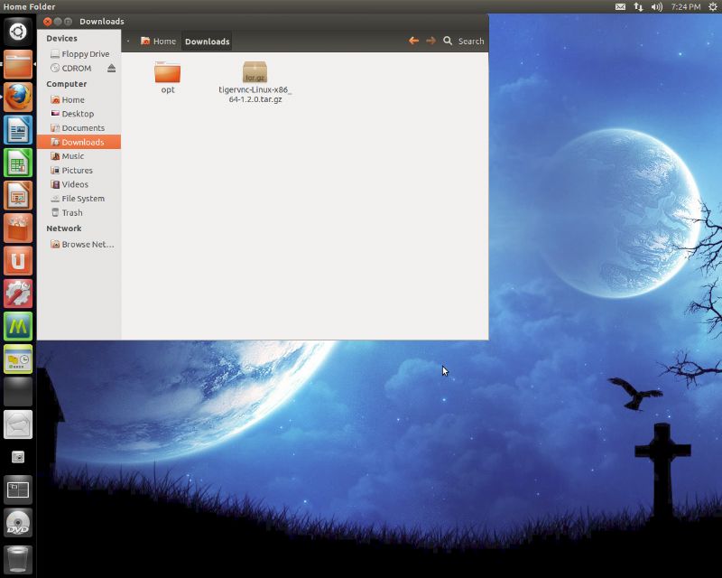Viewport: 722px width, 578px height.
Task: Open the envelope mail icon in dock
Action: pyautogui.click(x=18, y=424)
